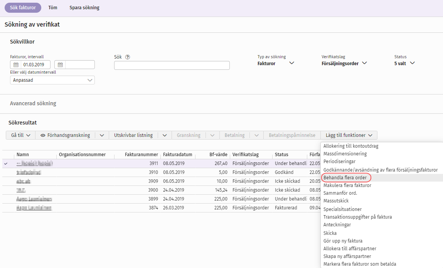Open arrow next to Utskrivbar listning
Screen dimensions: 443x268
tap(165, 135)
